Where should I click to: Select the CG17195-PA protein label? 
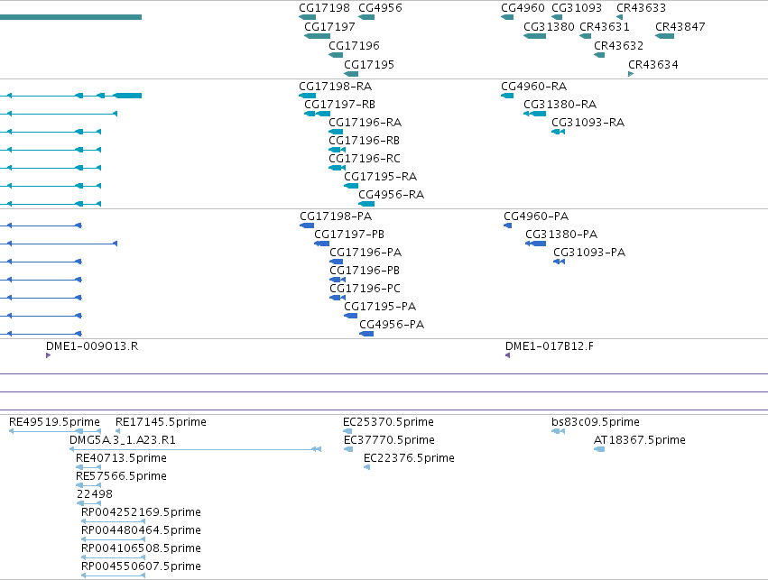point(380,307)
